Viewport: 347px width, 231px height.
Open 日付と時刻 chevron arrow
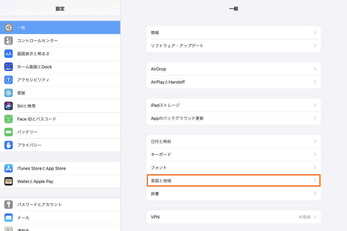click(x=315, y=141)
